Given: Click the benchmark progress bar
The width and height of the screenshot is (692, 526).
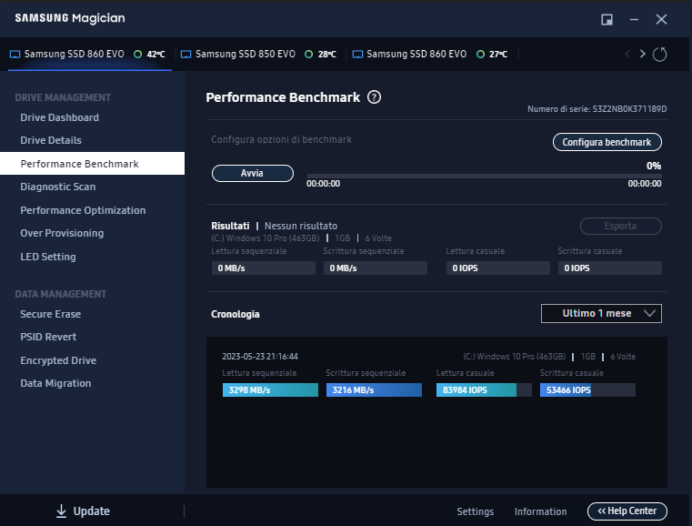Looking at the screenshot, I should [x=484, y=176].
